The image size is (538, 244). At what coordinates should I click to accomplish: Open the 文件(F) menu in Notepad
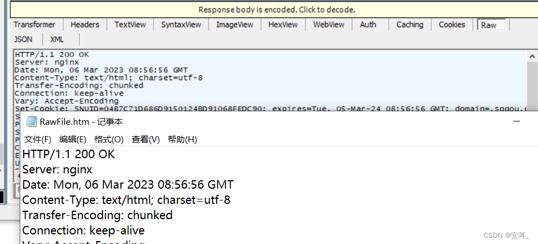[x=38, y=140]
